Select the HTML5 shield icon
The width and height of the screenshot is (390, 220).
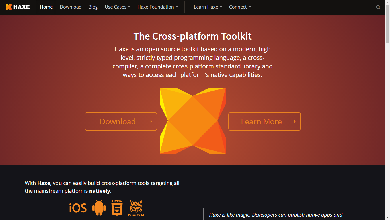tap(117, 208)
